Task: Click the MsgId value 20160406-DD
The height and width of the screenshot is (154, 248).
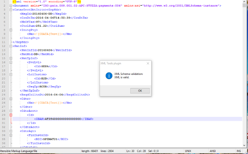Action: click(x=42, y=14)
